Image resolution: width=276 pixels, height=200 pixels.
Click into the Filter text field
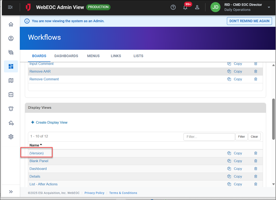(x=209, y=137)
